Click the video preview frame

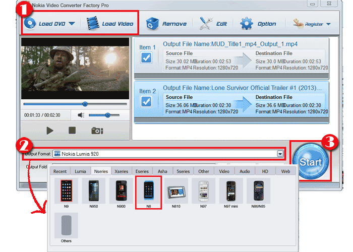pyautogui.click(x=75, y=69)
